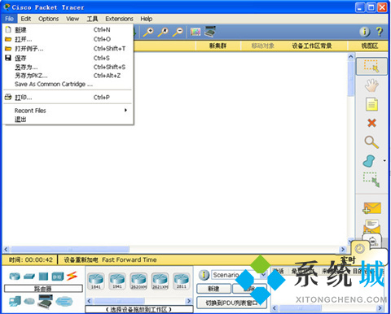This screenshot has width=391, height=314.
Task: Select the Switches device category icon
Action: point(29,277)
